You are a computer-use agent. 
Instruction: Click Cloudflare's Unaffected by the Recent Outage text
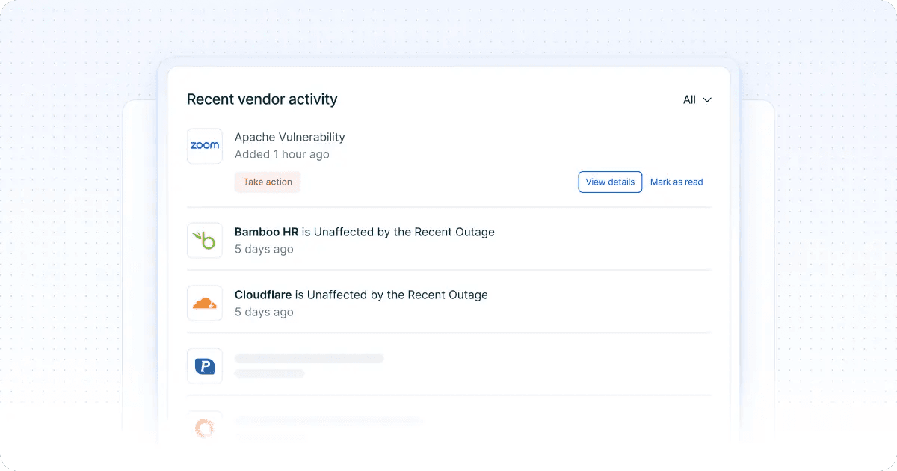(x=397, y=295)
